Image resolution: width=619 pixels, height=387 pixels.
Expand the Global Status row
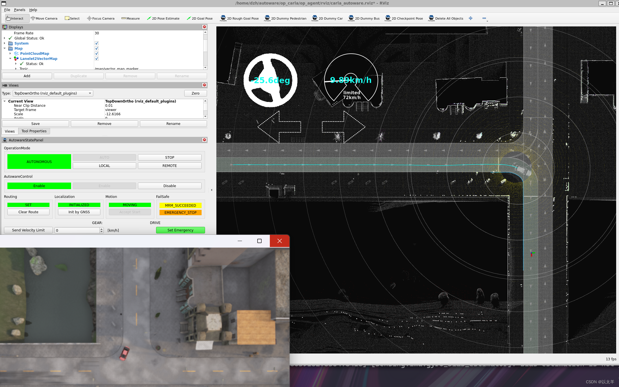[5, 38]
